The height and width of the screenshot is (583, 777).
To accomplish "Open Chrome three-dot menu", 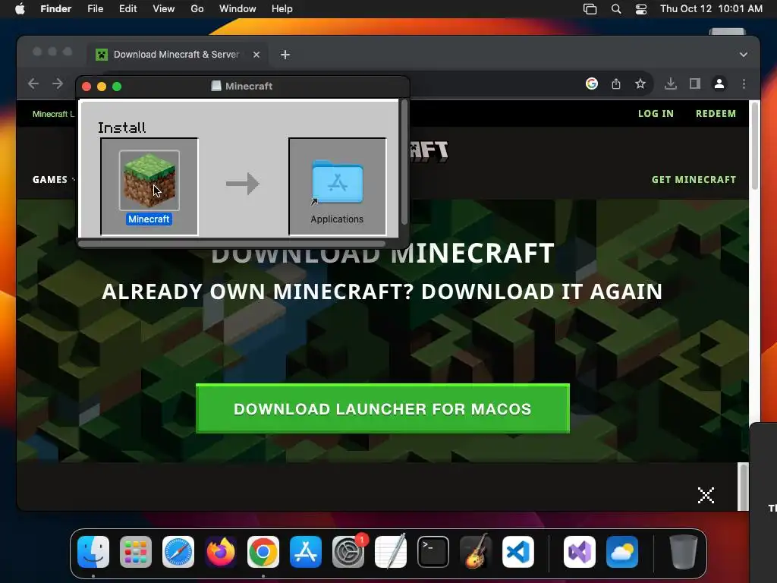I will tap(744, 84).
